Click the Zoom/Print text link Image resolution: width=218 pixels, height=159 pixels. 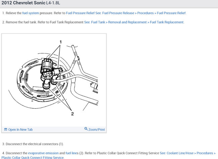[x=97, y=129]
